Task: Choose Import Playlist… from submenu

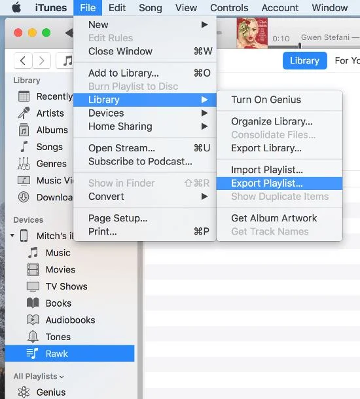Action: tap(279, 170)
